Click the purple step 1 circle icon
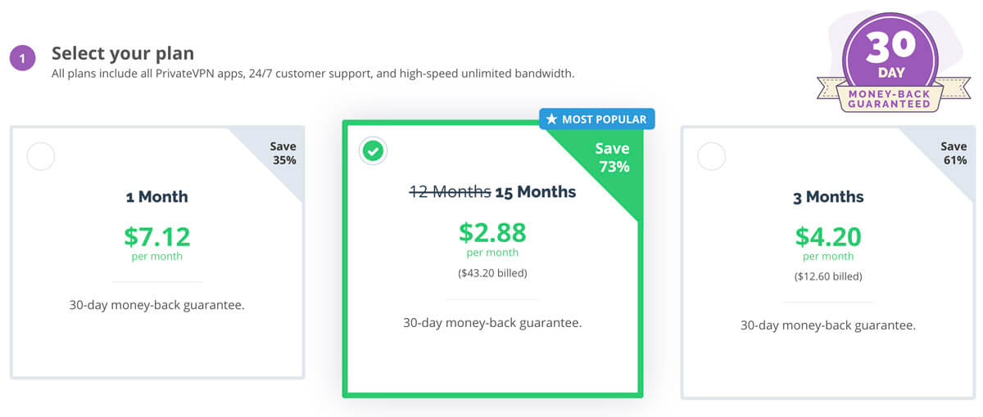 pos(22,59)
